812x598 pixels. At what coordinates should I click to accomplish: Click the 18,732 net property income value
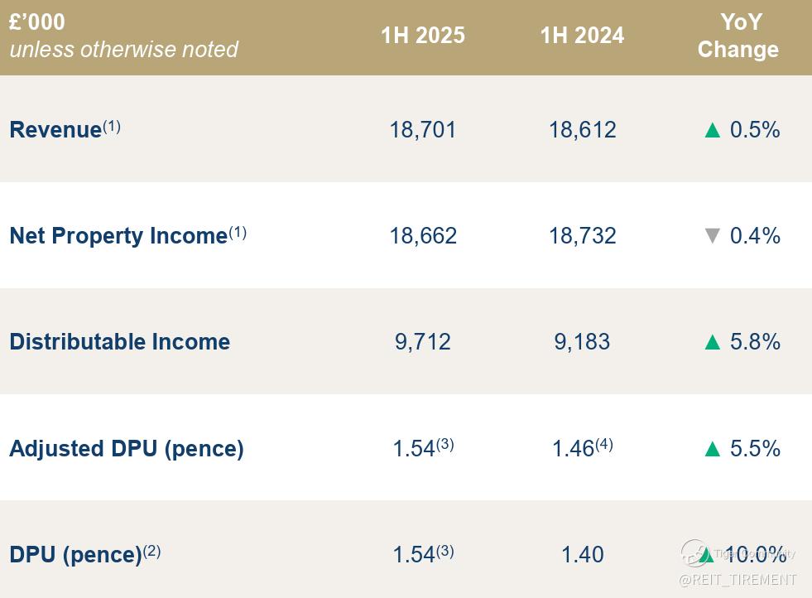coord(582,236)
